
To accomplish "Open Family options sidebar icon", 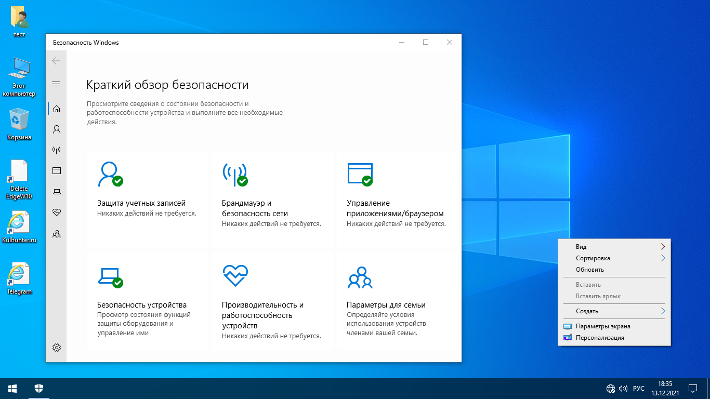I will (x=57, y=234).
